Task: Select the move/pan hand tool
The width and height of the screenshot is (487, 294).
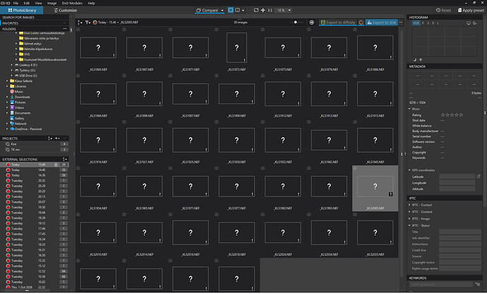Action: click(263, 10)
